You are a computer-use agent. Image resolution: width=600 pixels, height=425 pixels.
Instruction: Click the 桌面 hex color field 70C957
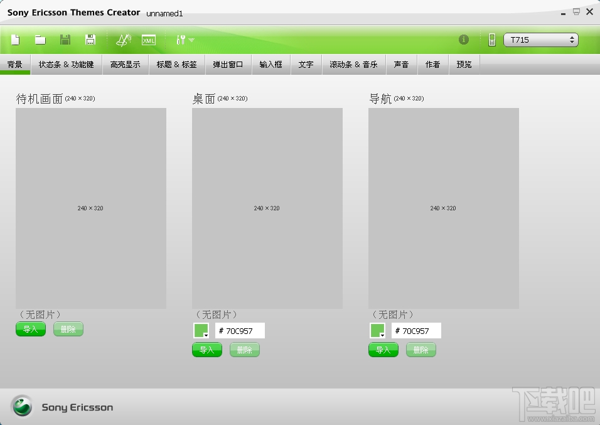pos(240,330)
